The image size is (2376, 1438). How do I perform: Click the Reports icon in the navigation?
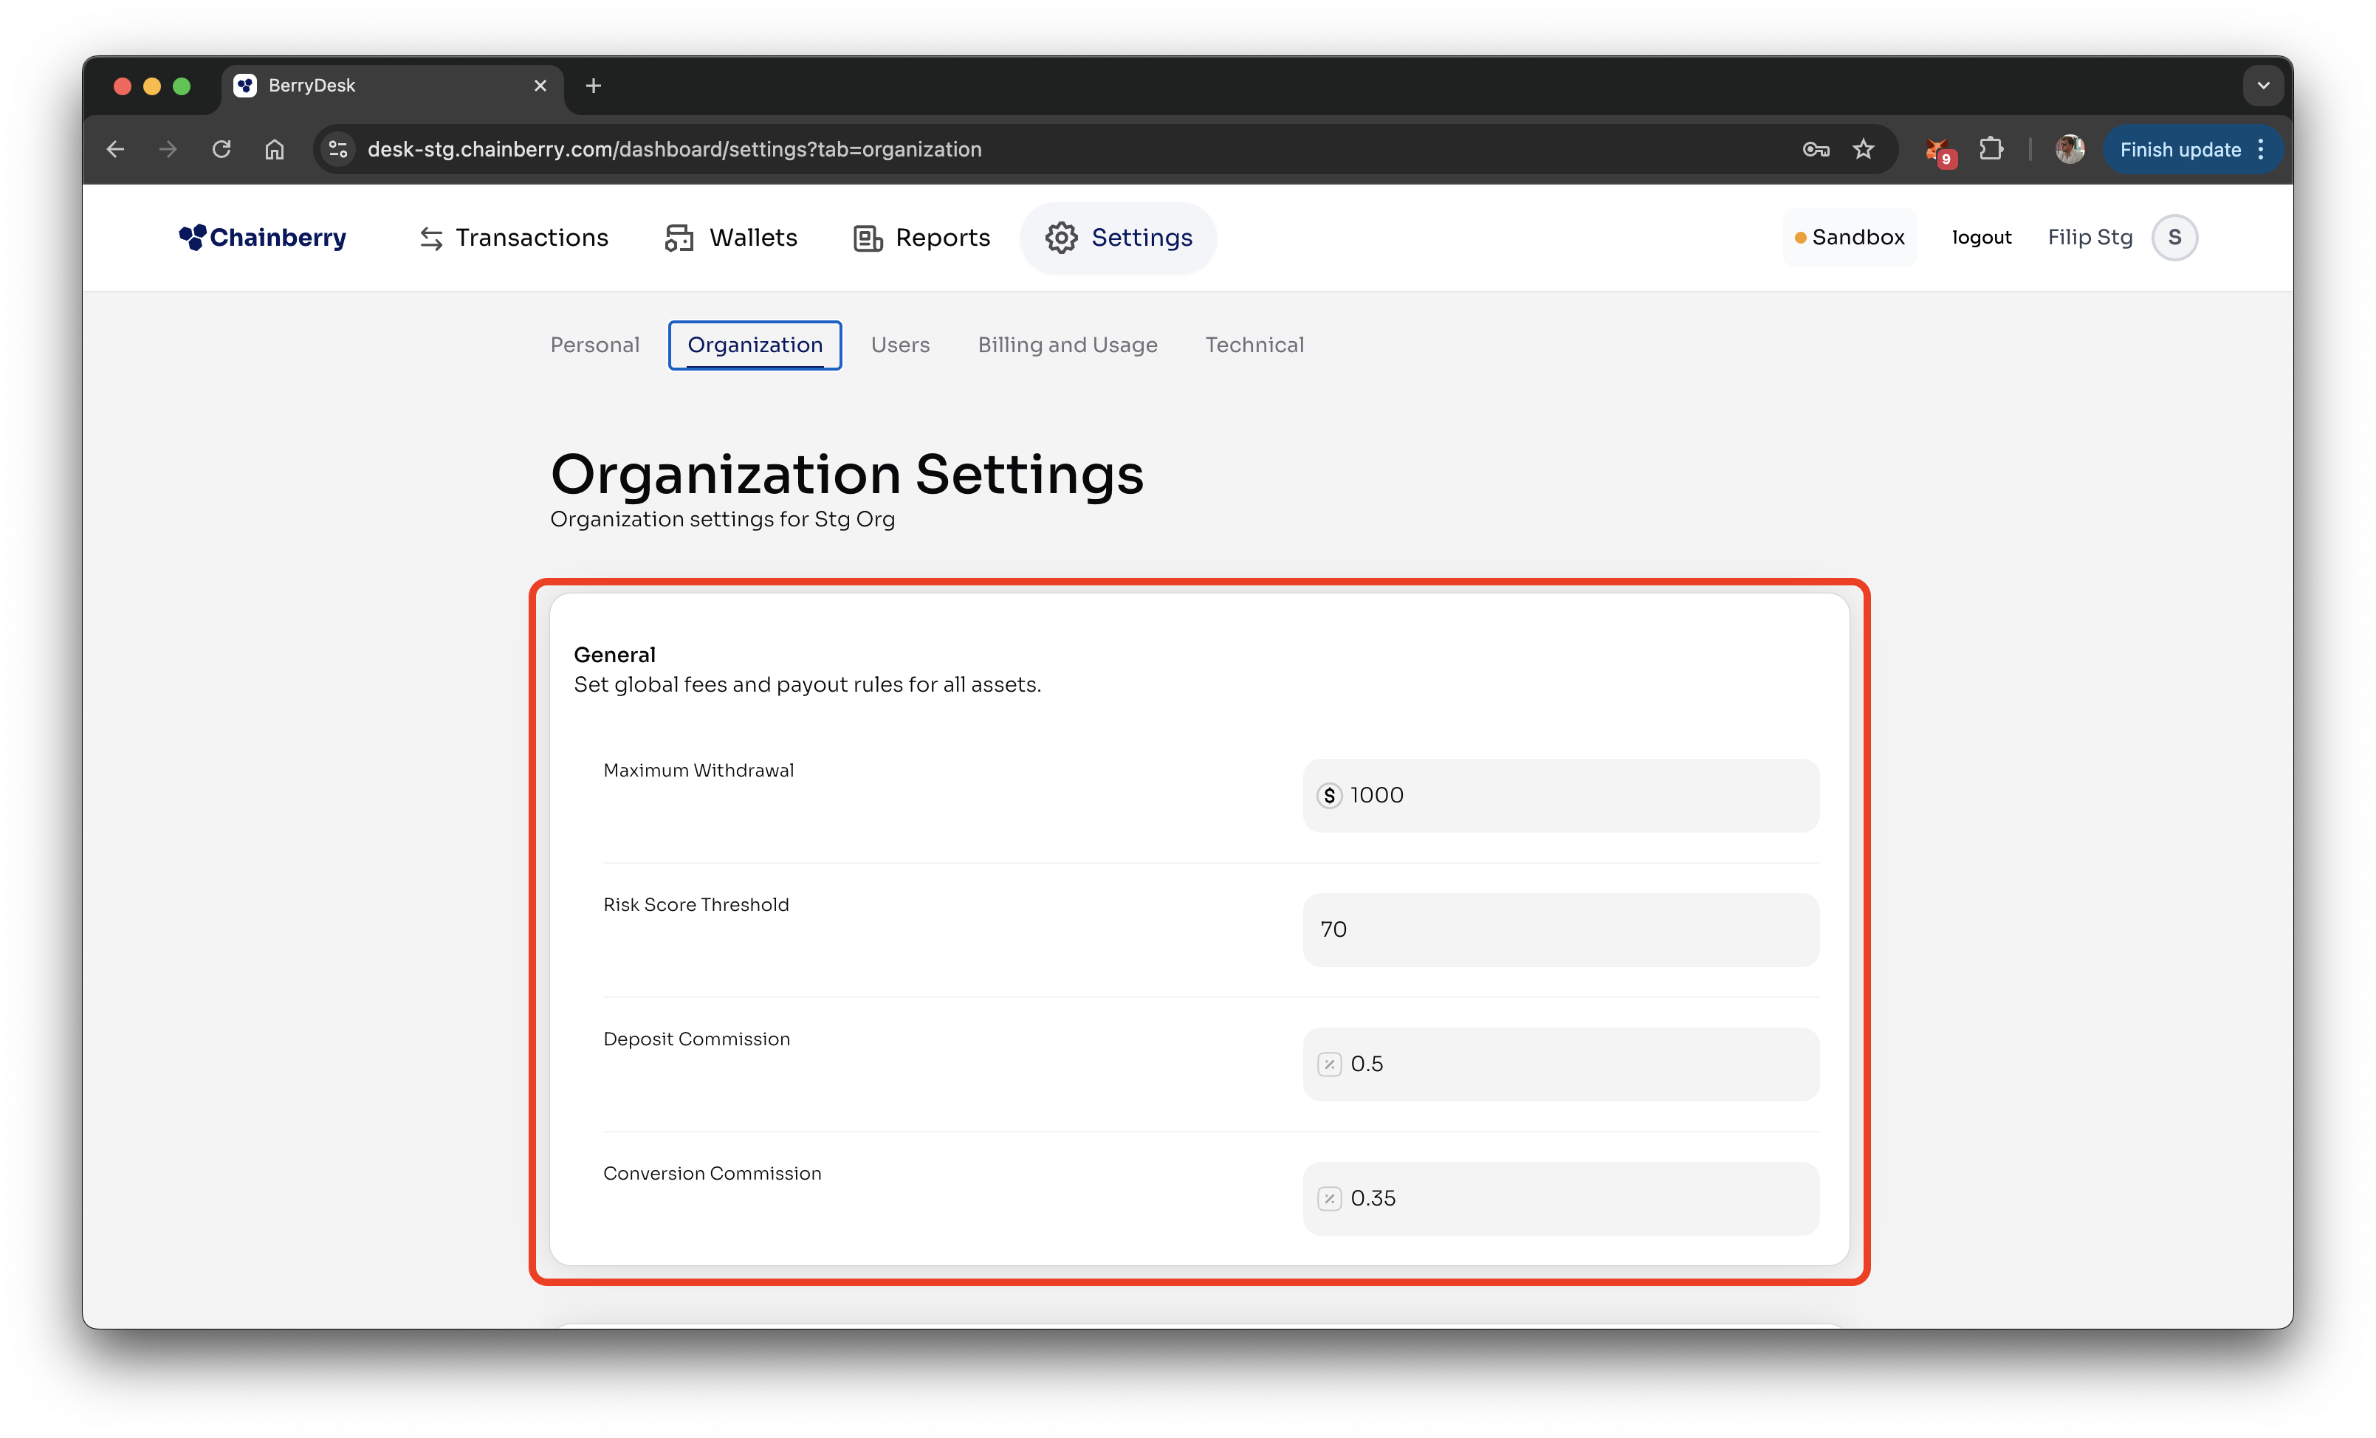(x=868, y=238)
